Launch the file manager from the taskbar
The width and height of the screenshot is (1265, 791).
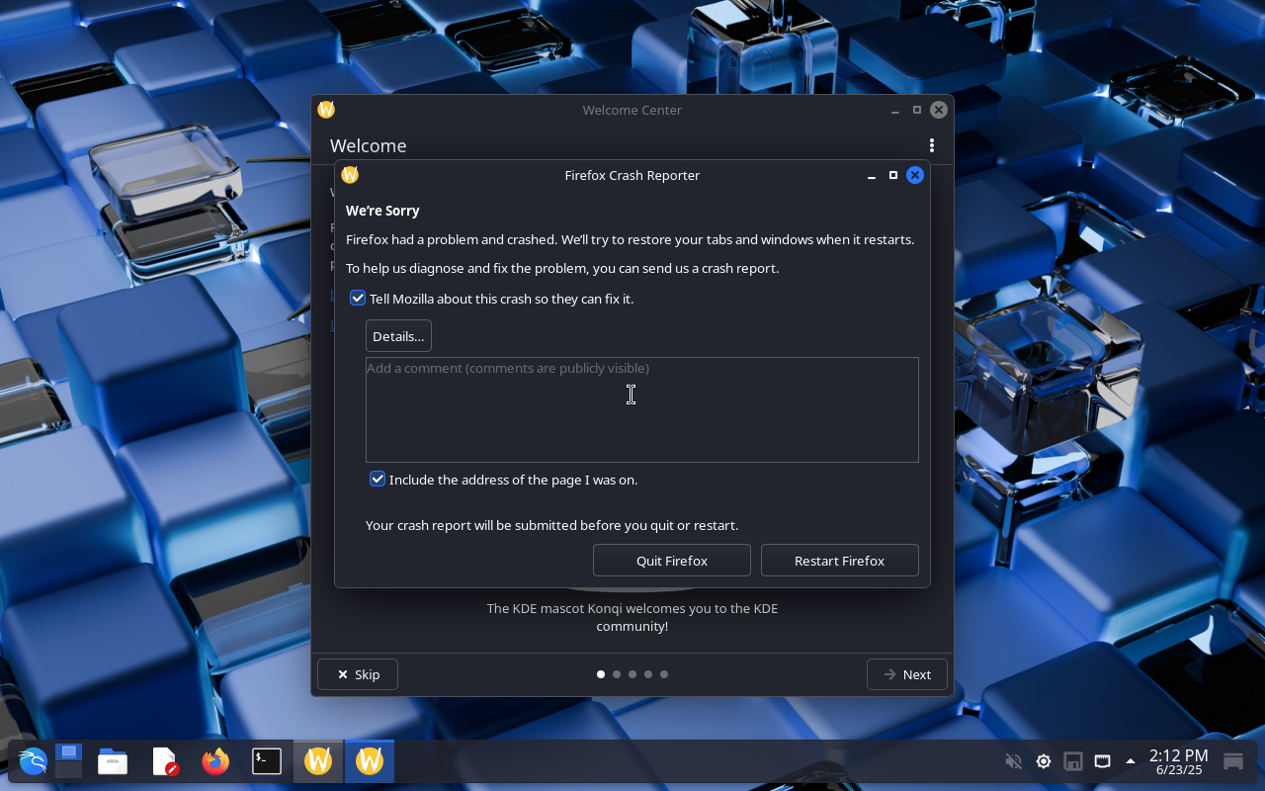click(x=113, y=761)
